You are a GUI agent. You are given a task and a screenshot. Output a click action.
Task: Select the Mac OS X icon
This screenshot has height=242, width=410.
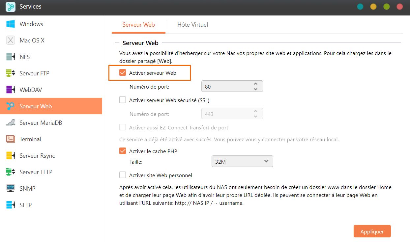click(11, 40)
